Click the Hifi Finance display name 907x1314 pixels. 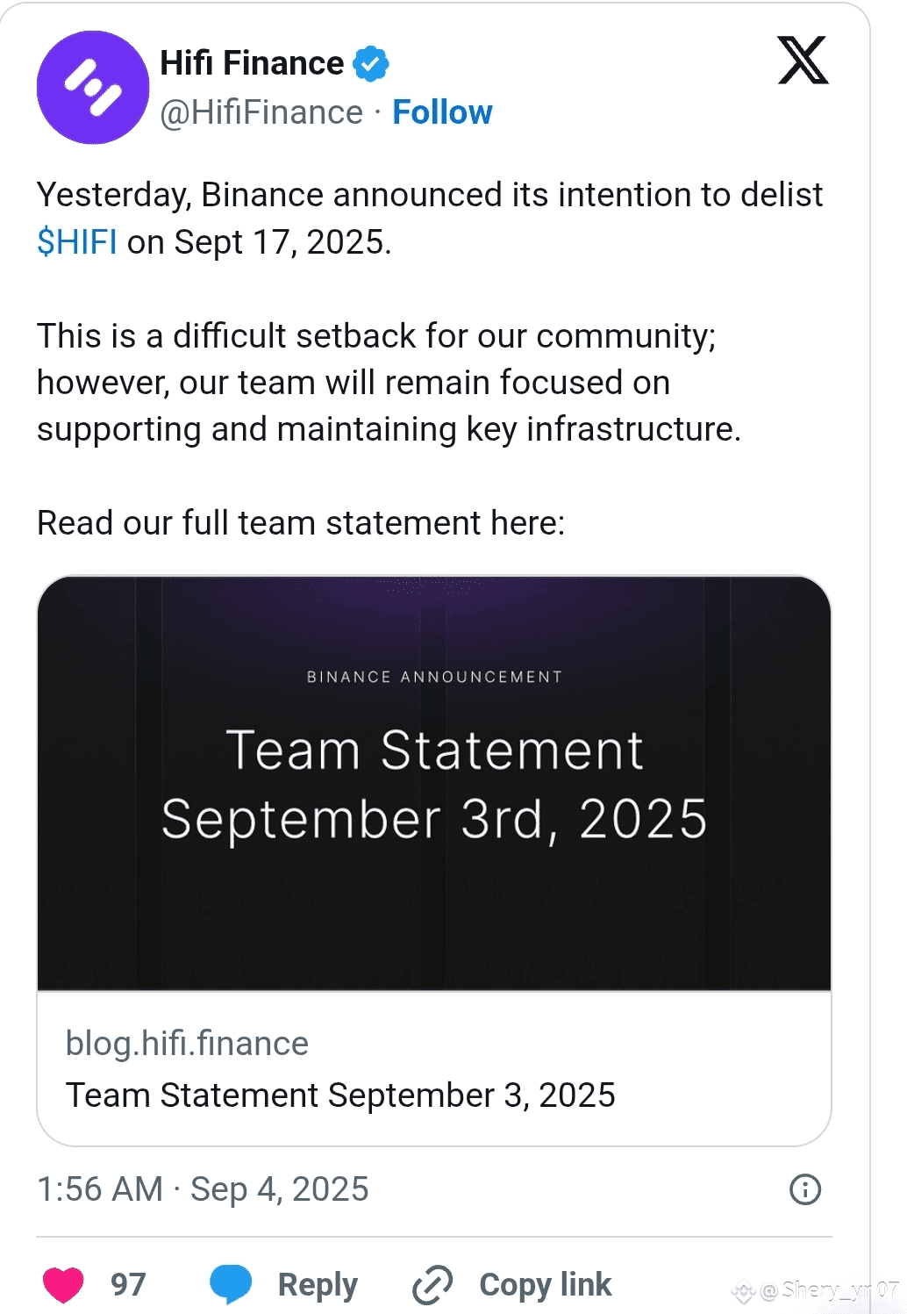251,61
